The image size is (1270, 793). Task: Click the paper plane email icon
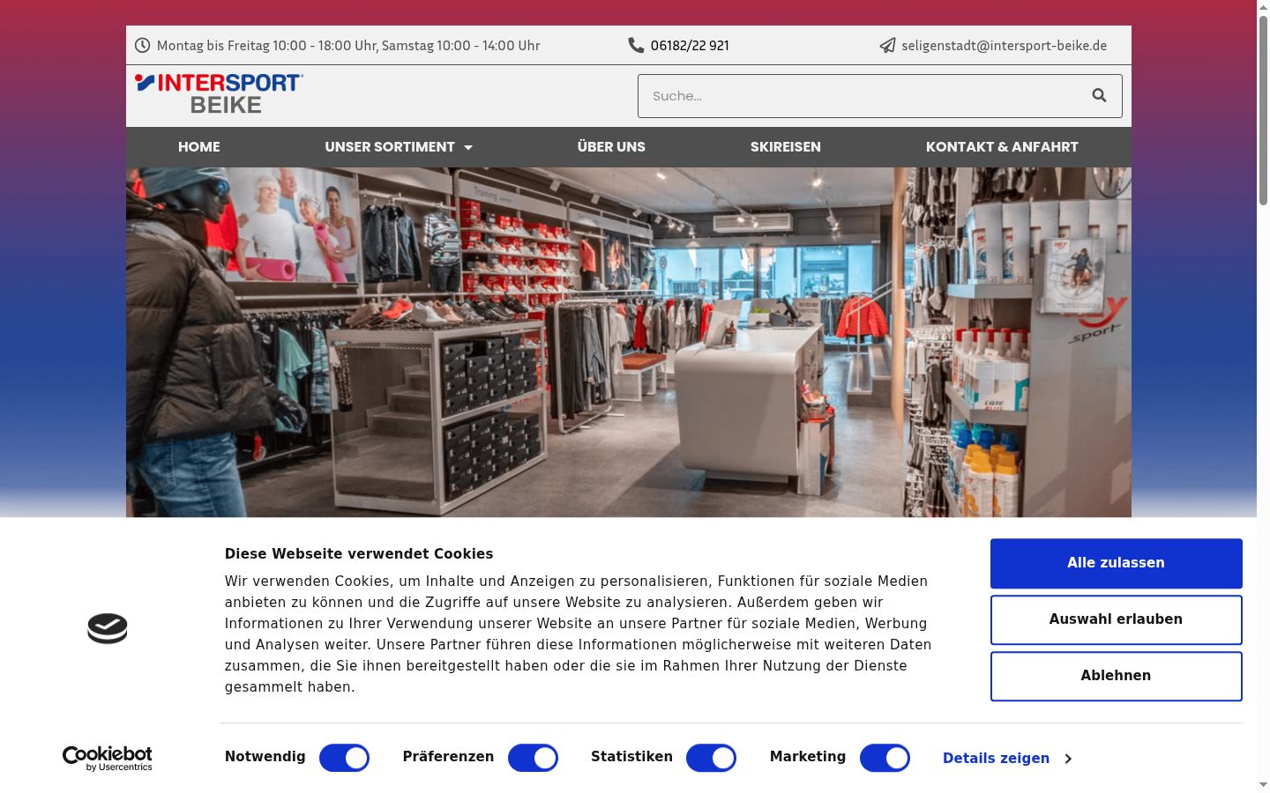click(x=887, y=45)
